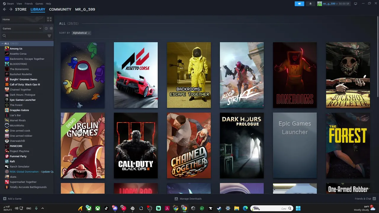The width and height of the screenshot is (379, 213).
Task: Open TikTok from the taskbar
Action: click(x=106, y=208)
